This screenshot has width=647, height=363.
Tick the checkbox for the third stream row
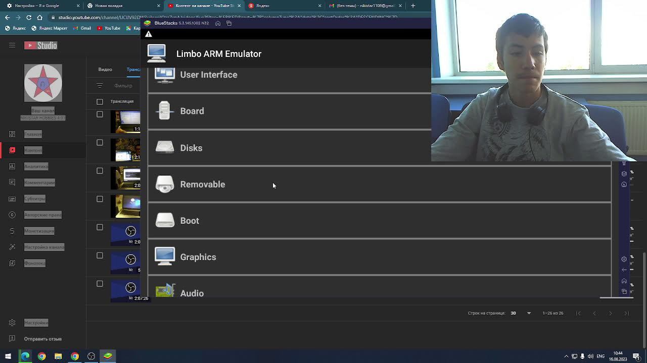coord(100,171)
